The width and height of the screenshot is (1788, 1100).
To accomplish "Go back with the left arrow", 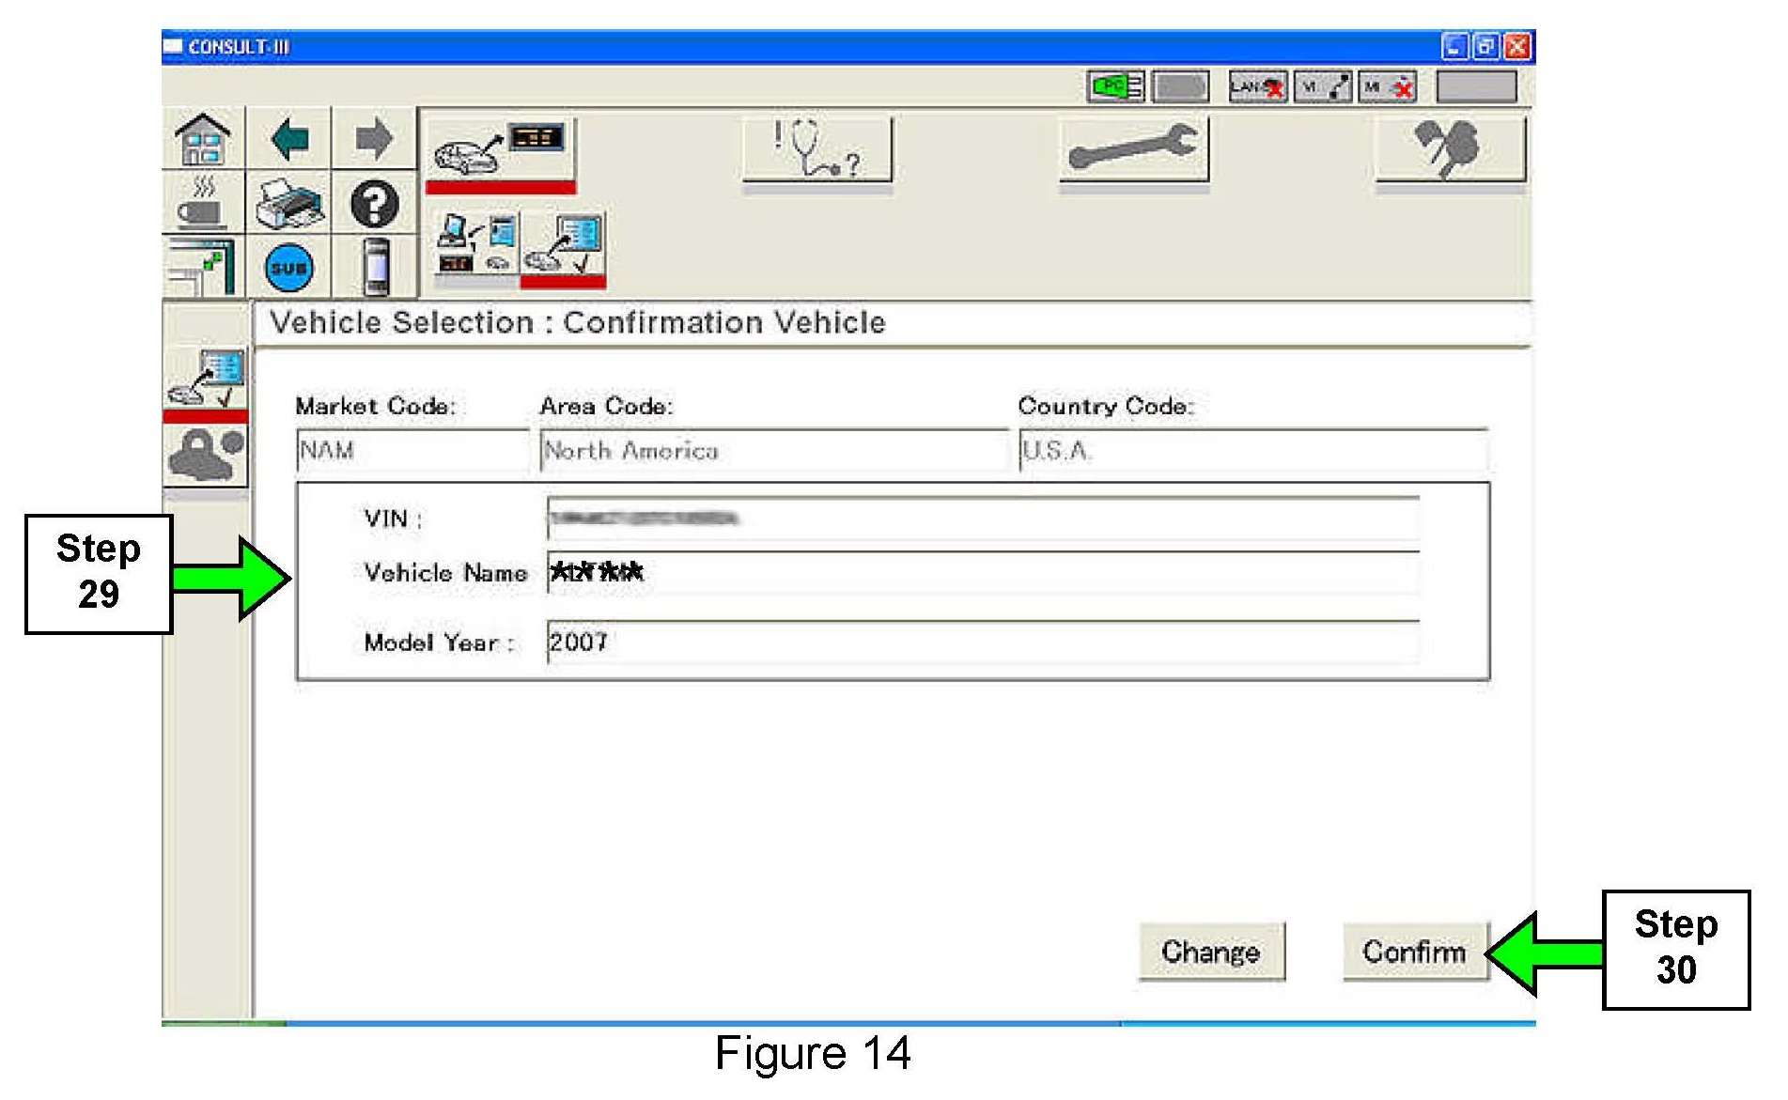I will [x=289, y=139].
